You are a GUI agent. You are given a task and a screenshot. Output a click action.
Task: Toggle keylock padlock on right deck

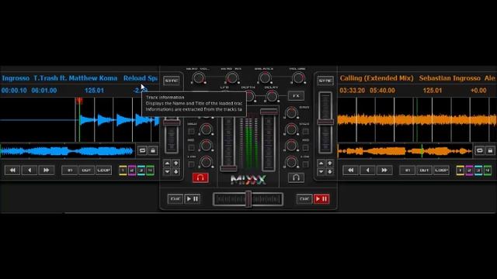[490, 150]
